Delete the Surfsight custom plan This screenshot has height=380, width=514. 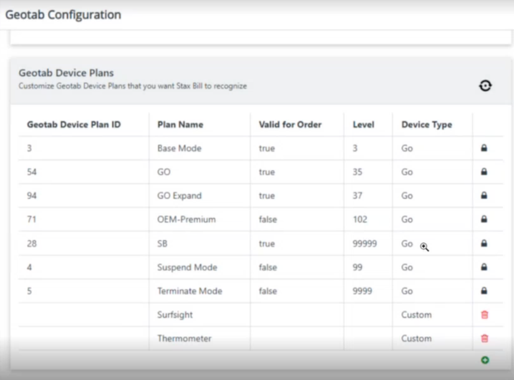pos(485,315)
